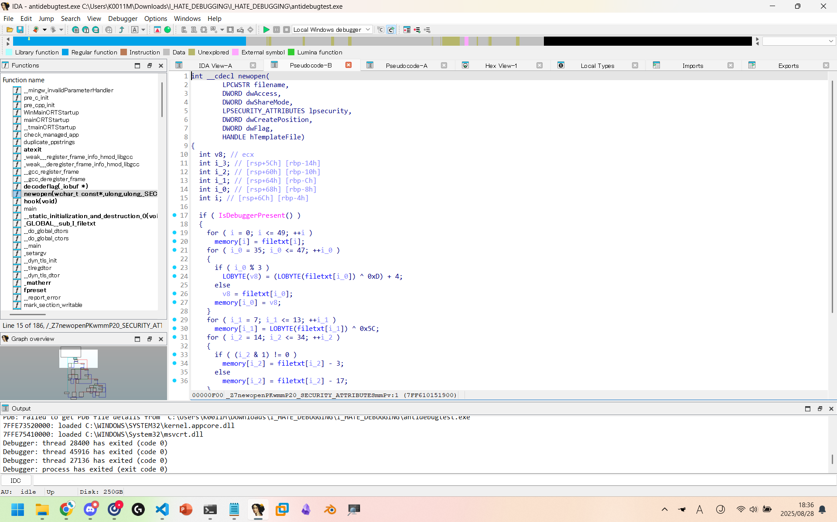
Task: Close the Graph overview panel
Action: click(x=161, y=339)
